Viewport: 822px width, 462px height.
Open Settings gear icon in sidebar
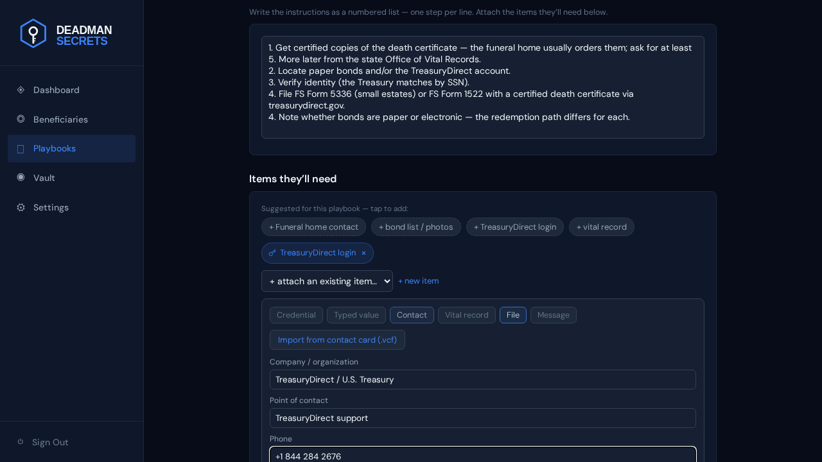click(21, 207)
